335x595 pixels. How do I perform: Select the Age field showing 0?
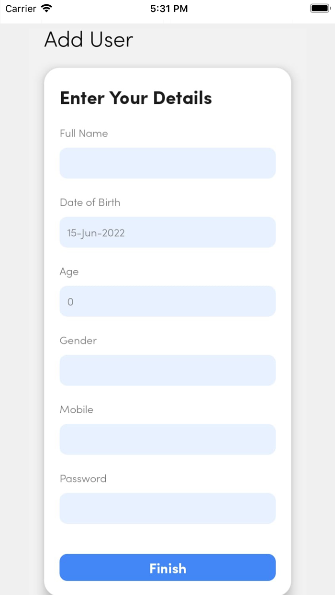coord(167,301)
